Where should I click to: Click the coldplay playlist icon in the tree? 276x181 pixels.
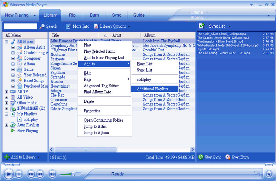19,120
